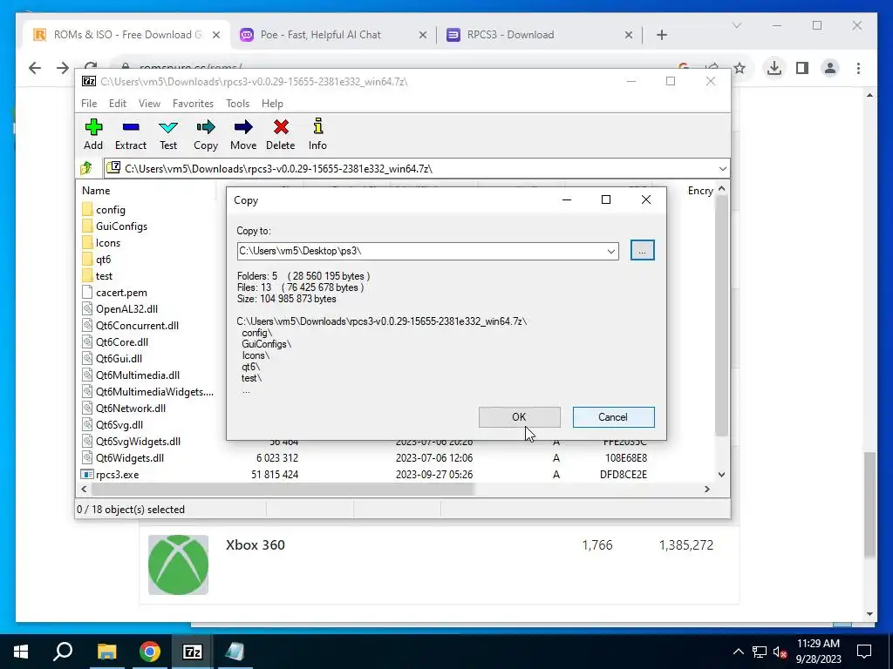Select Qt6Core.dll in file list
This screenshot has height=669, width=893.
pos(122,341)
